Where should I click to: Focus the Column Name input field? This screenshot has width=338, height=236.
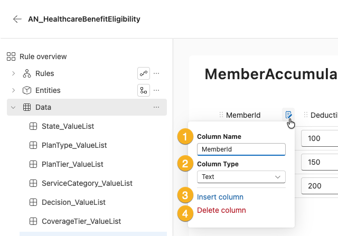[241, 149]
